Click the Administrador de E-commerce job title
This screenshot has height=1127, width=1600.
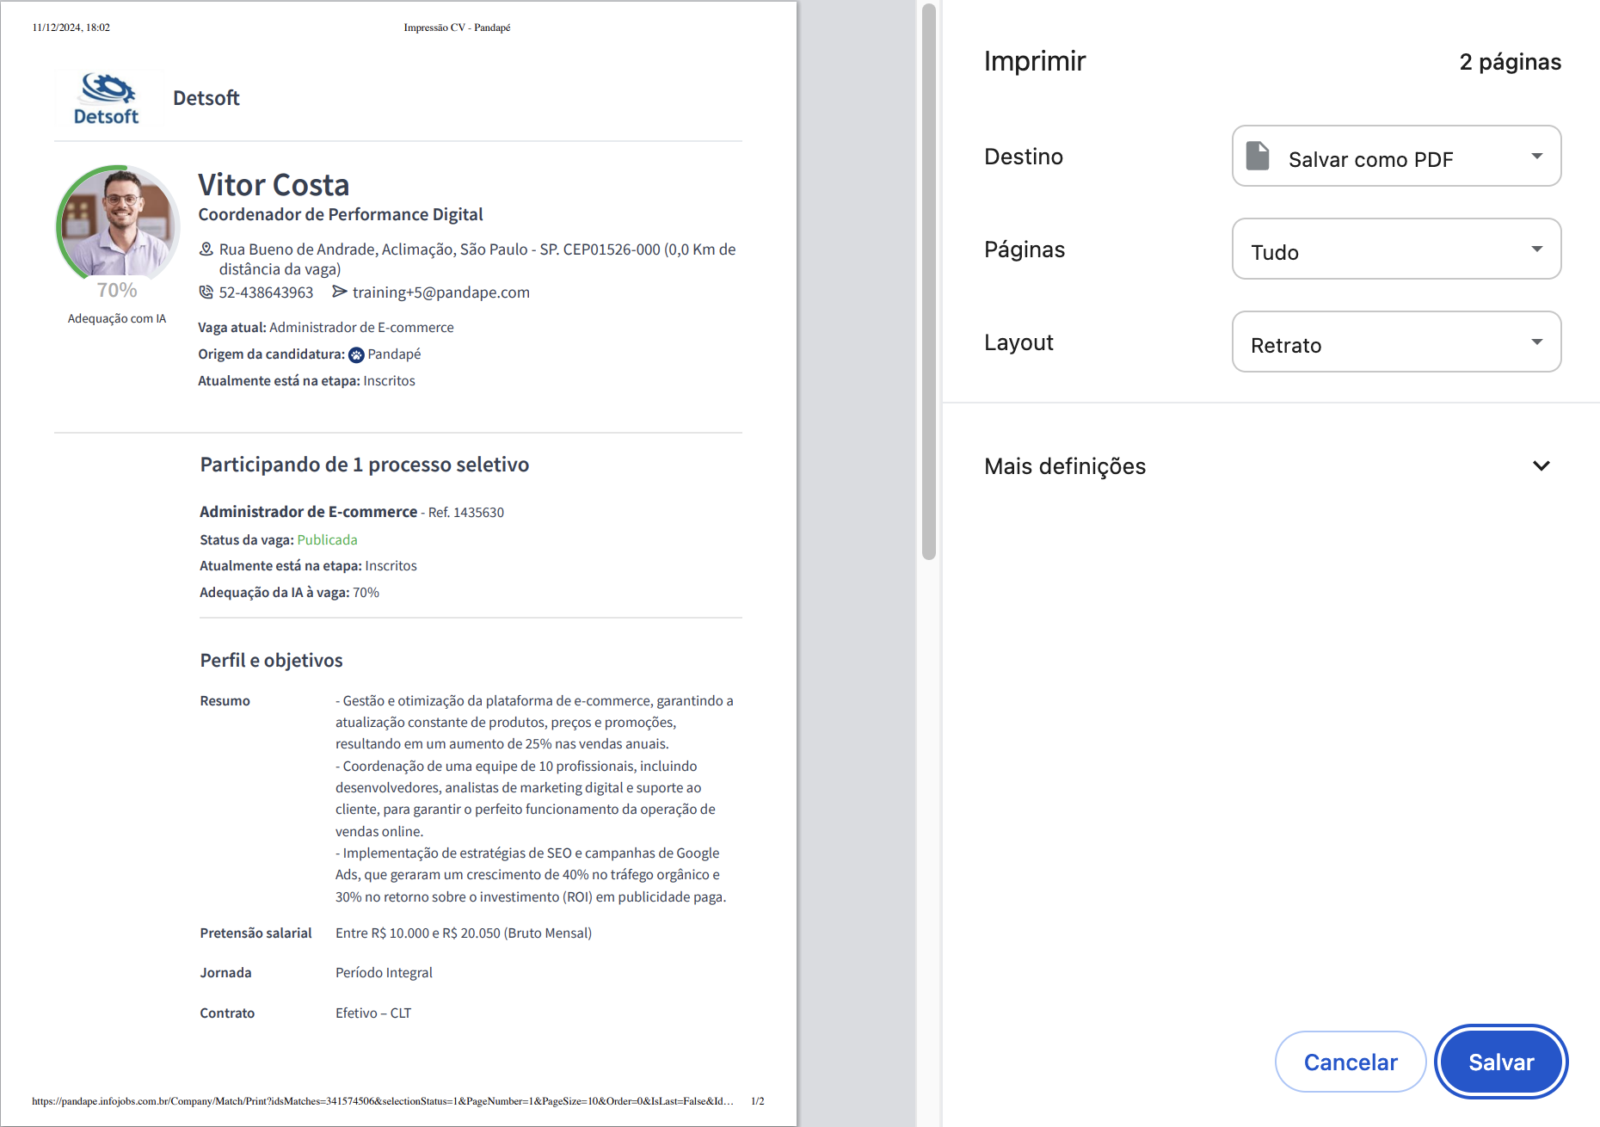pyautogui.click(x=308, y=512)
